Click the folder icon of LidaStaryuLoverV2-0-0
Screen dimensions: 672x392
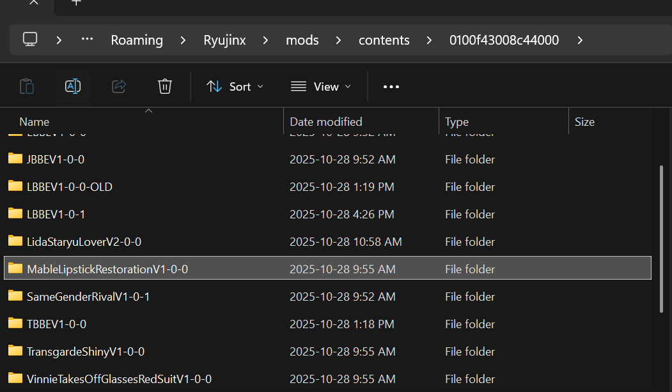15,241
